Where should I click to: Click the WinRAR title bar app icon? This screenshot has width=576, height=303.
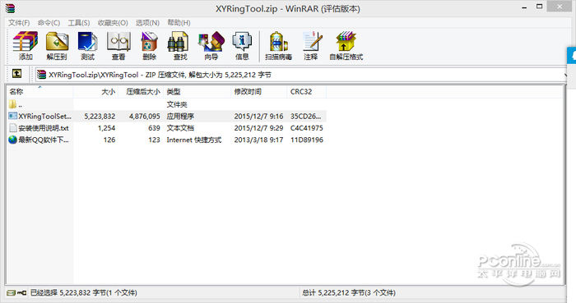tap(10, 7)
